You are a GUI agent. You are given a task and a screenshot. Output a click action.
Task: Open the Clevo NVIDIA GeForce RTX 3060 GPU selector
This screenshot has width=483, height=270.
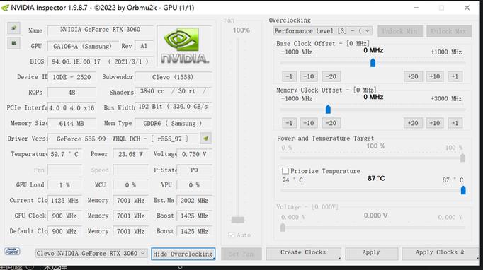91,254
